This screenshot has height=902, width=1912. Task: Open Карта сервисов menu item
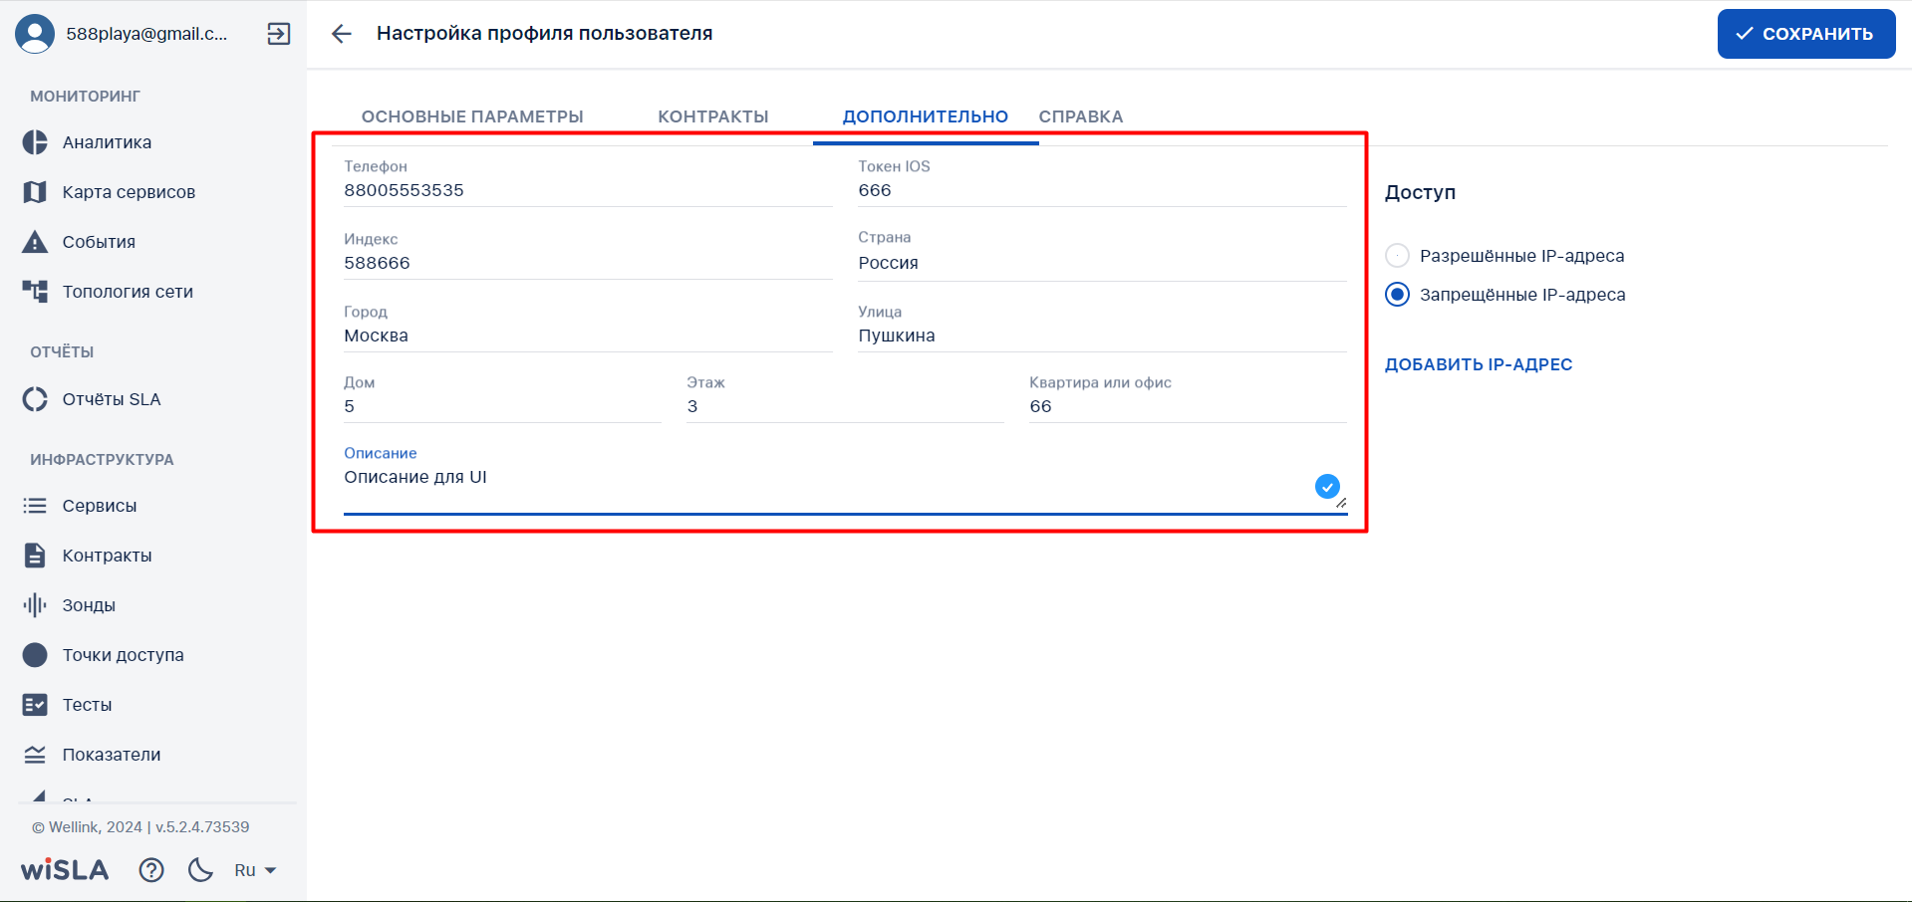coord(129,192)
